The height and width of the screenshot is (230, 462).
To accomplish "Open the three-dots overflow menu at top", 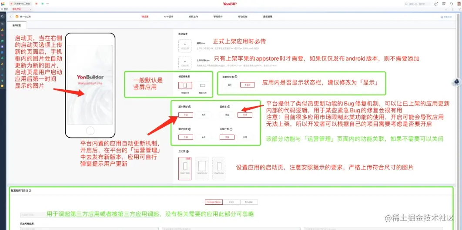I will [x=48, y=4].
